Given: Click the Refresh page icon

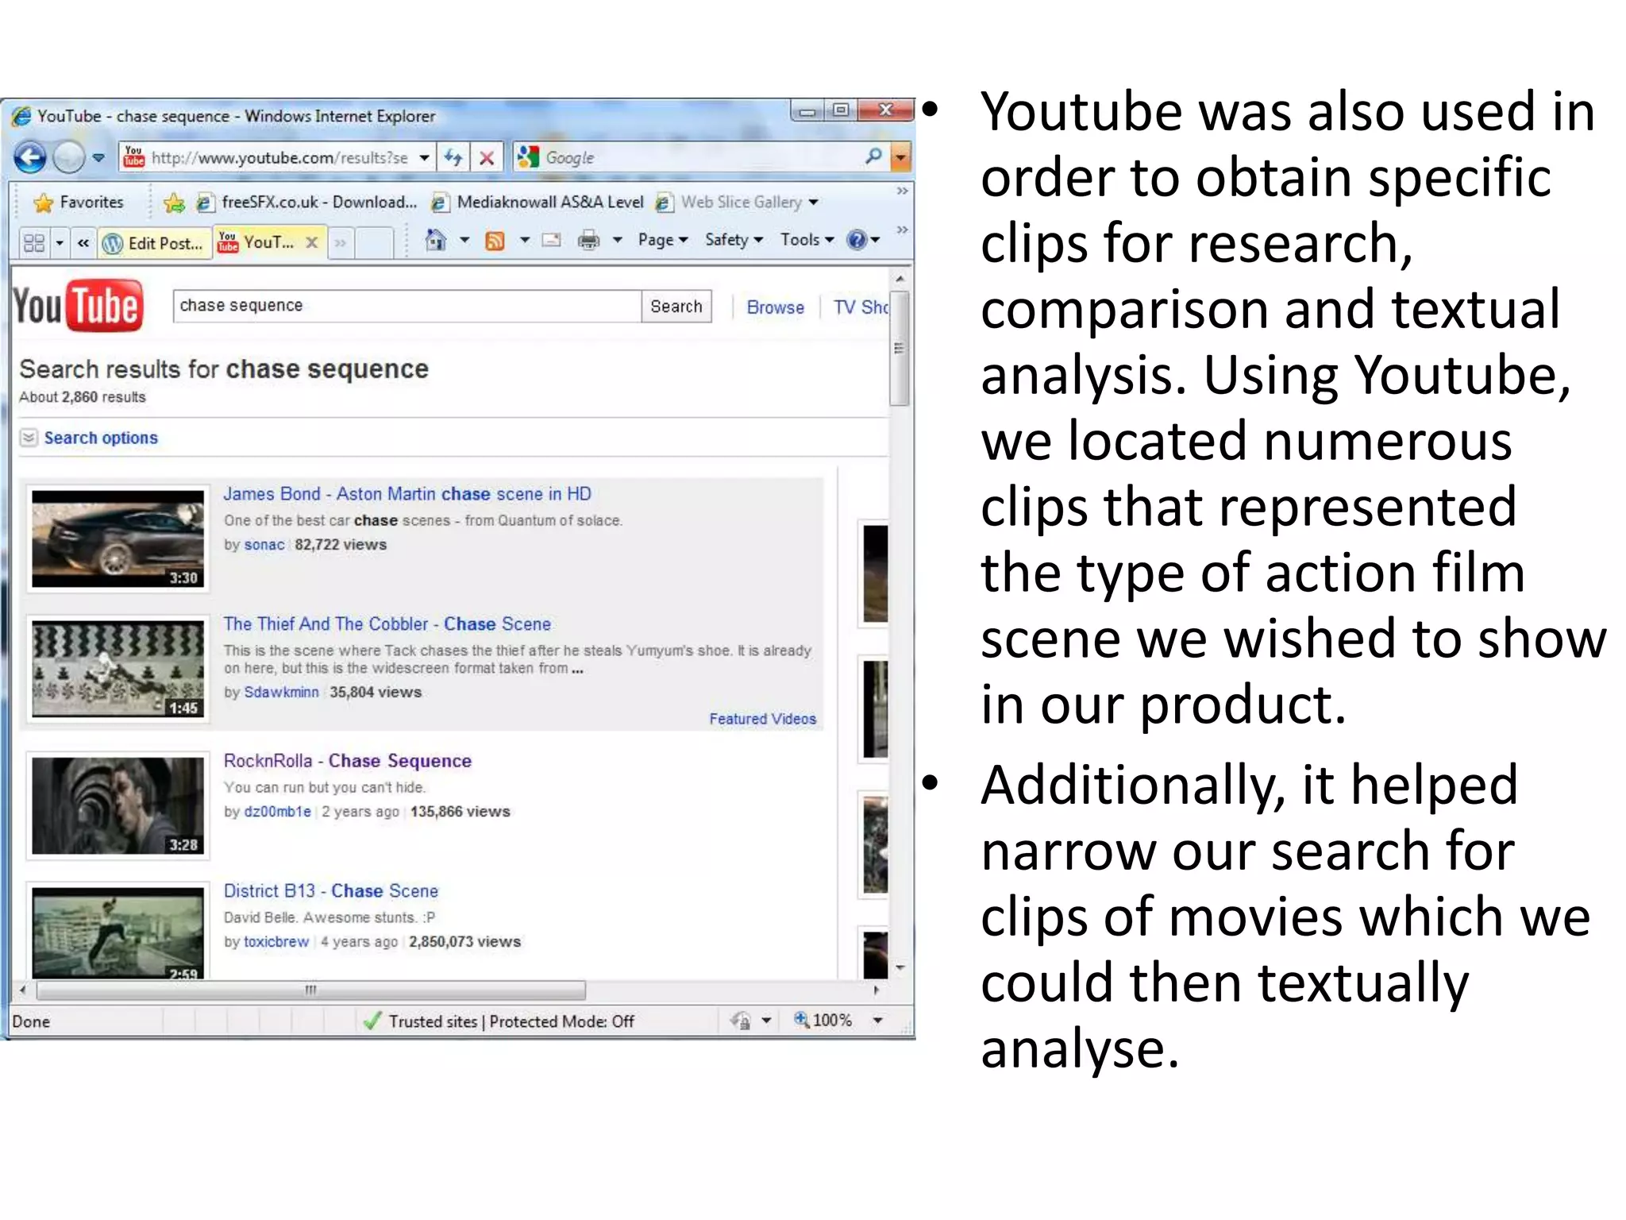Looking at the screenshot, I should coord(453,157).
